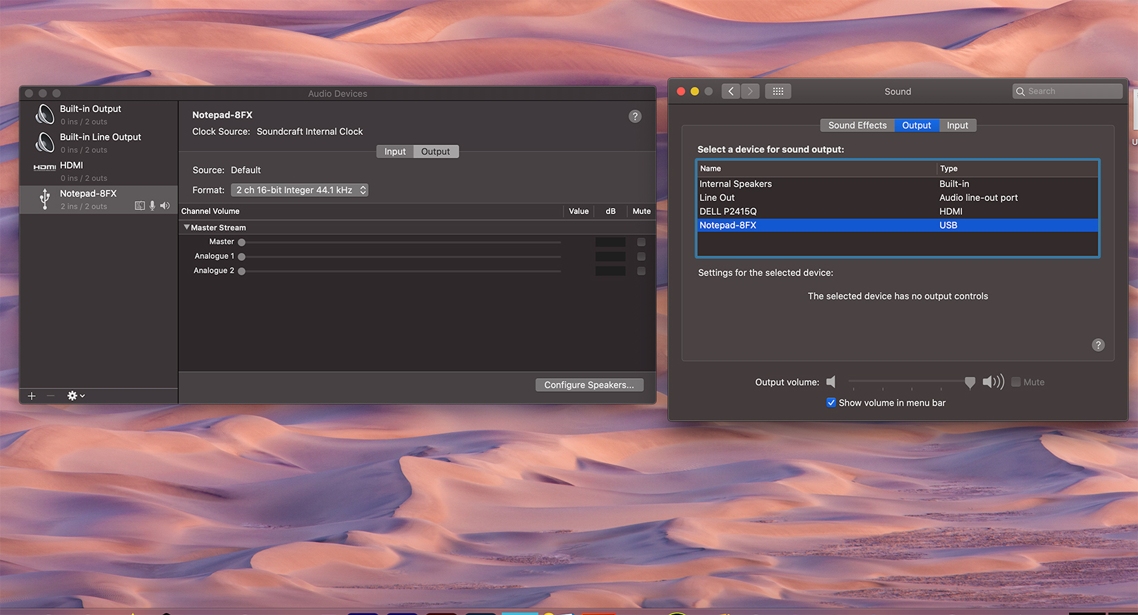Add a new audio device with plus button
The height and width of the screenshot is (615, 1138).
tap(32, 395)
